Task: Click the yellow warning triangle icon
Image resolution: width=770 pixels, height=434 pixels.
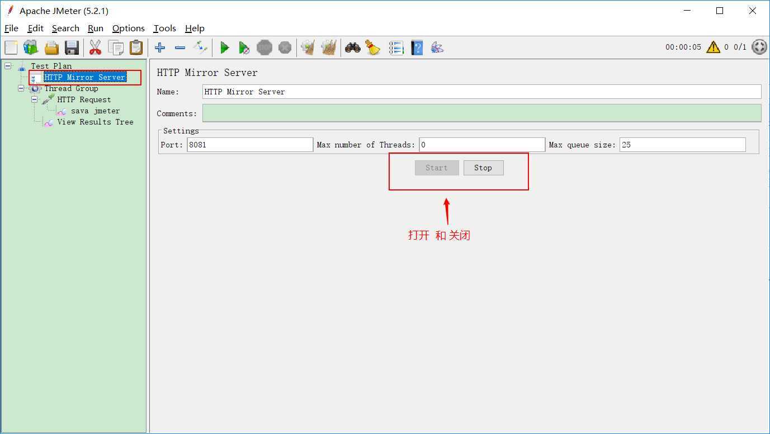Action: [x=713, y=47]
